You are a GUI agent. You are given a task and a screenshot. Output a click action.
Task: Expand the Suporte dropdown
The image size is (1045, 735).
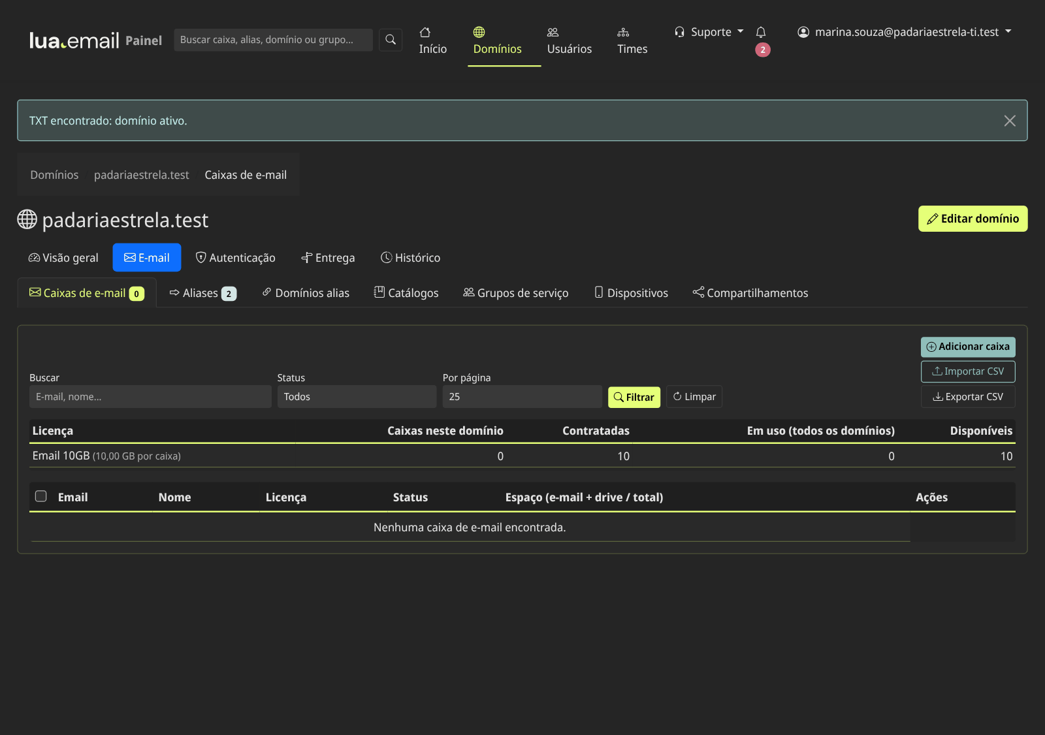coord(709,32)
